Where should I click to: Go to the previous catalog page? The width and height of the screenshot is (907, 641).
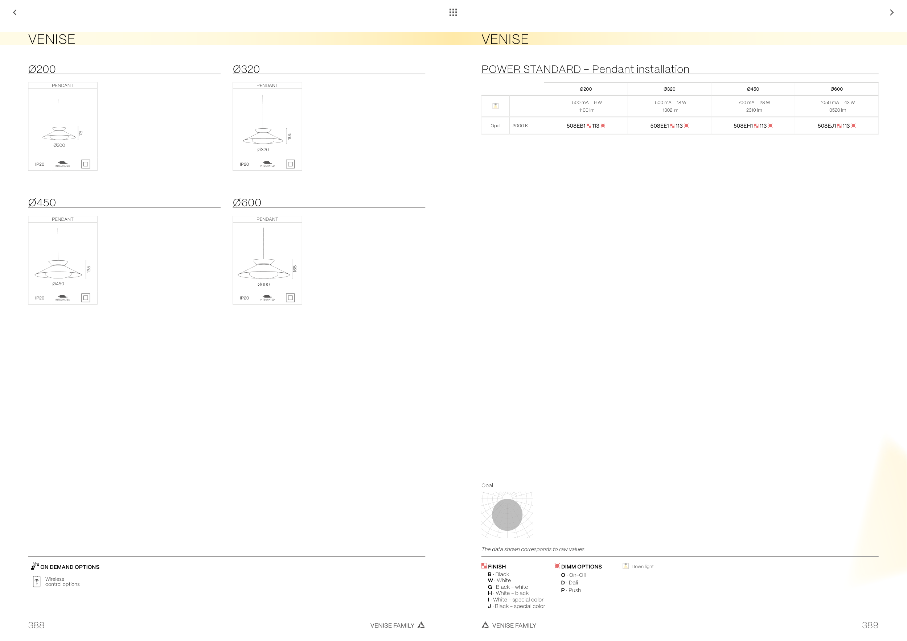[15, 13]
